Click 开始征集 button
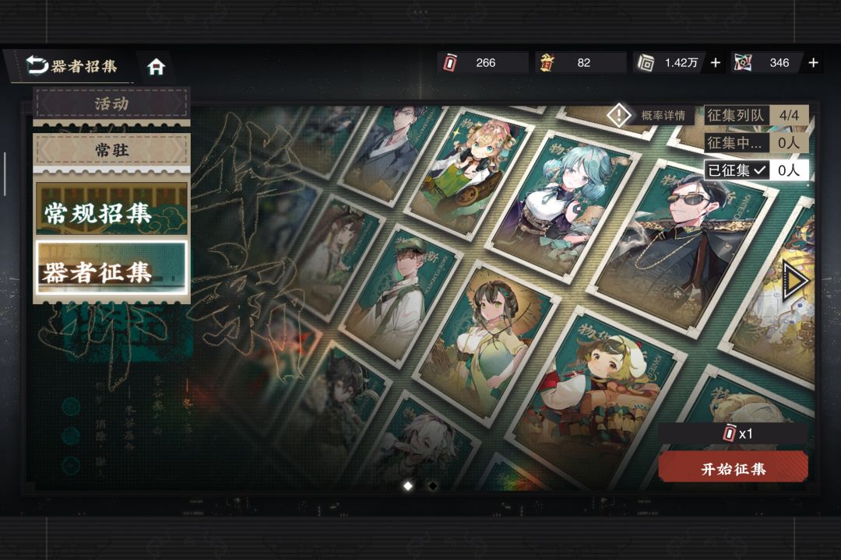 734,468
